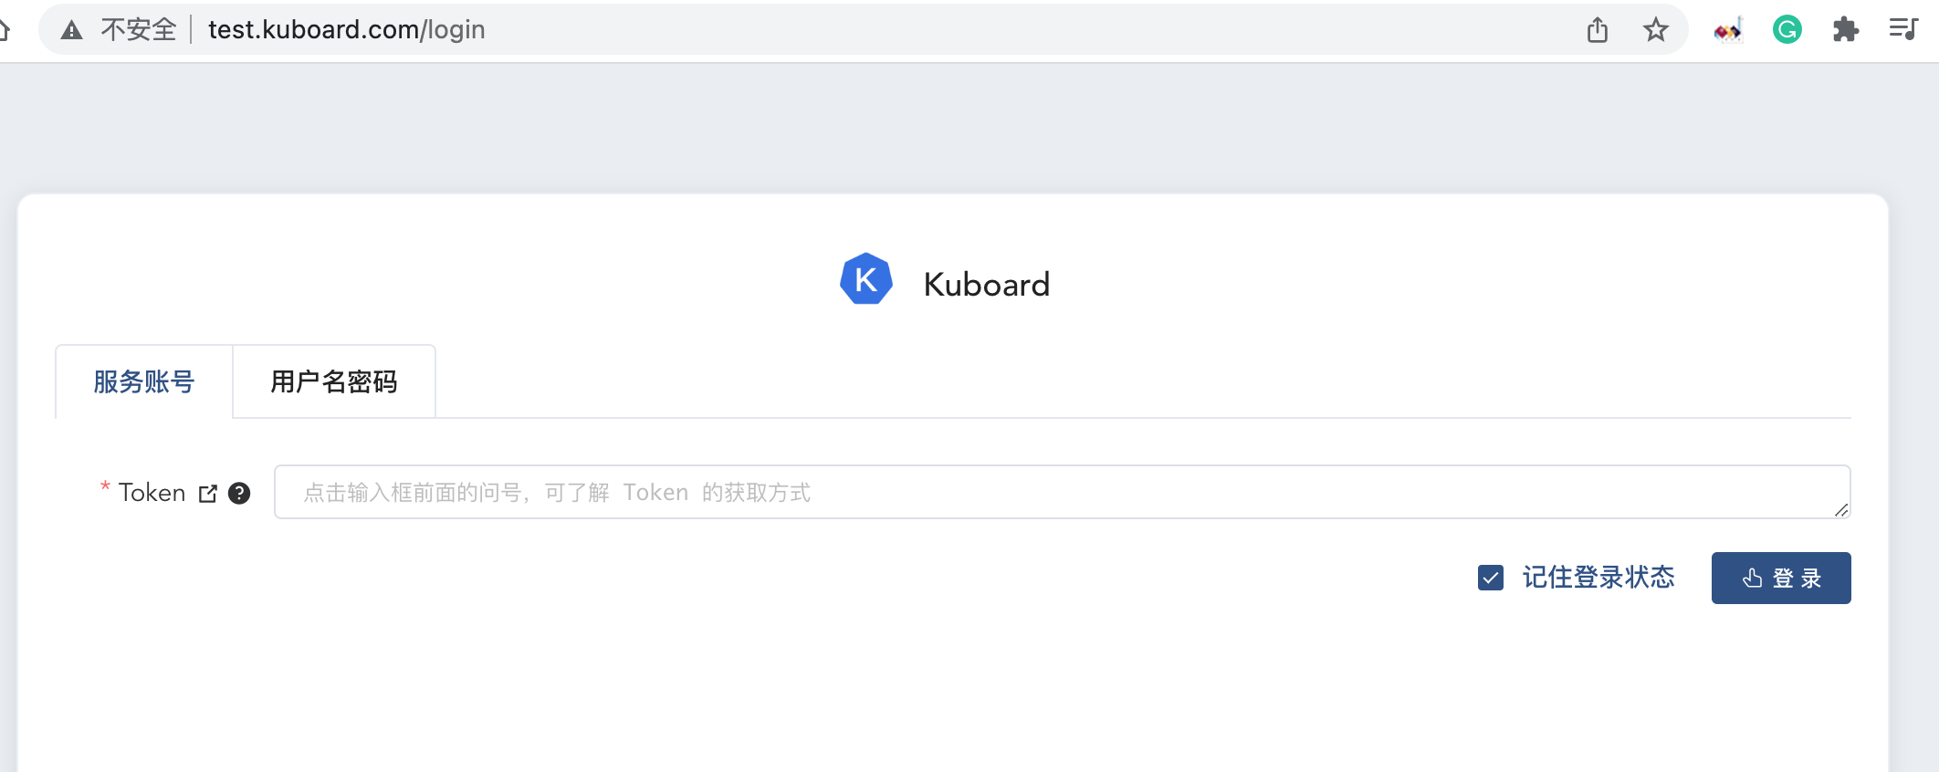Enable the 记住登录状态 setting
This screenshot has height=772, width=1939.
(1490, 578)
